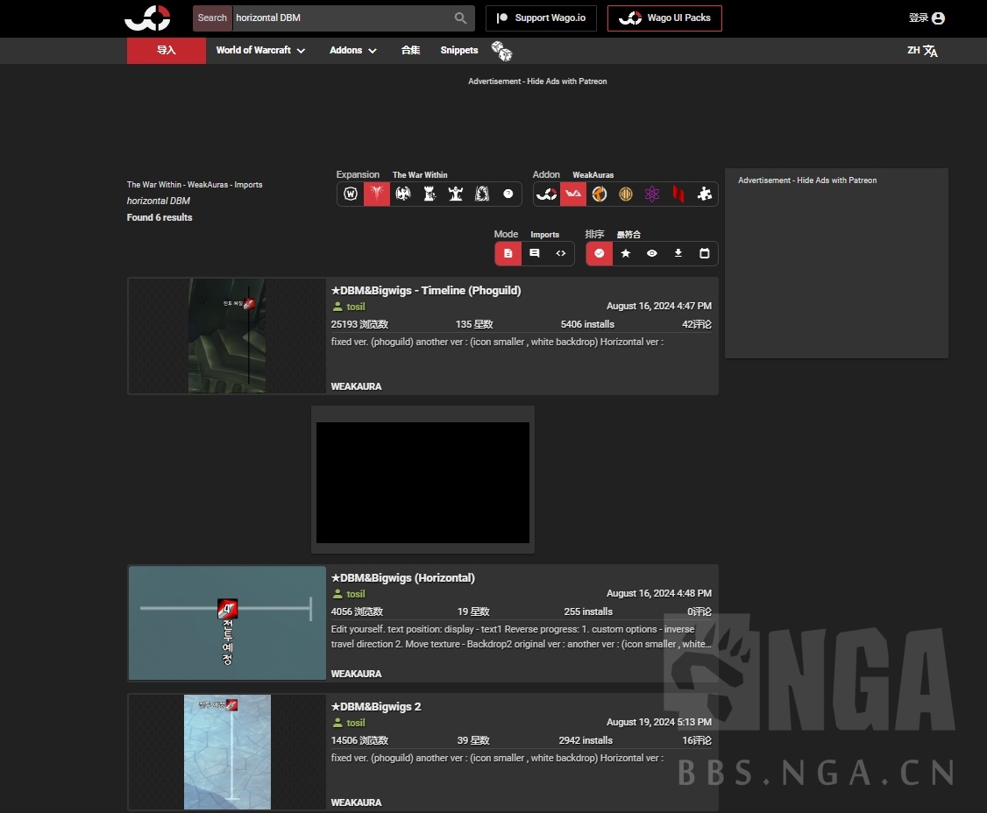Image resolution: width=987 pixels, height=813 pixels.
Task: Sort results by star count icon
Action: coord(625,253)
